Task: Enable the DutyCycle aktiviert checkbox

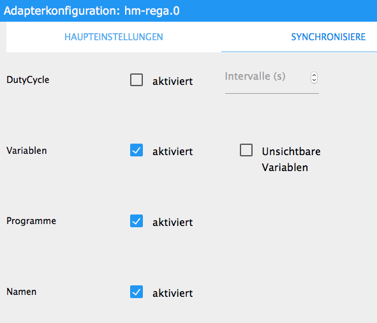Action: point(137,80)
